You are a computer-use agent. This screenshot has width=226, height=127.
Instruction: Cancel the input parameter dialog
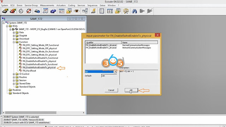[x=111, y=90]
